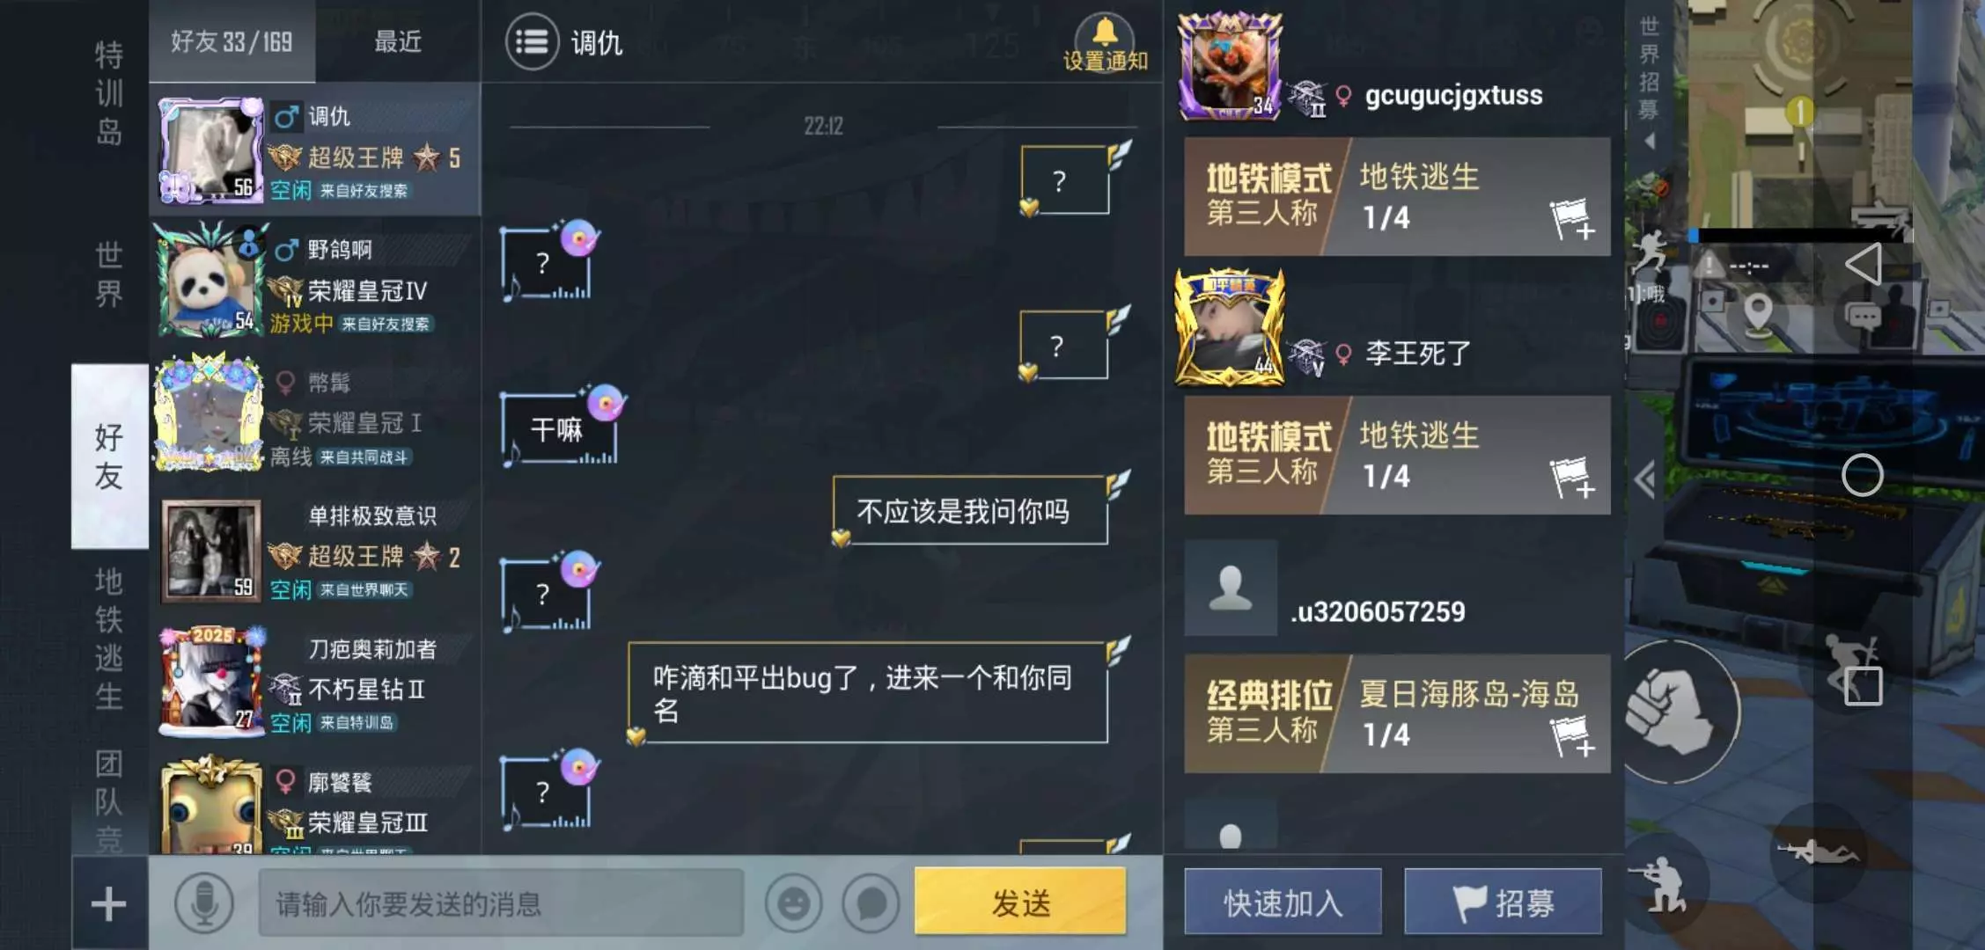Select the 世界 channel tab

pyautogui.click(x=109, y=274)
